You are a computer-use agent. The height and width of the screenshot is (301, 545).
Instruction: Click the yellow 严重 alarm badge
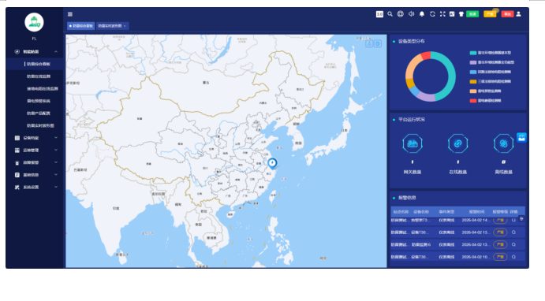[x=490, y=14]
